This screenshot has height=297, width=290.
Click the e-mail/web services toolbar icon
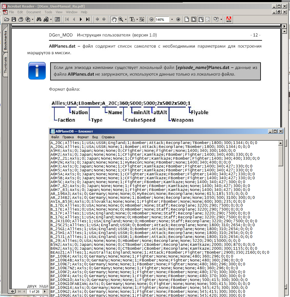tap(28, 19)
